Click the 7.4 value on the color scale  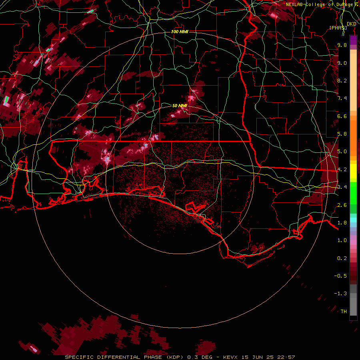click(342, 98)
